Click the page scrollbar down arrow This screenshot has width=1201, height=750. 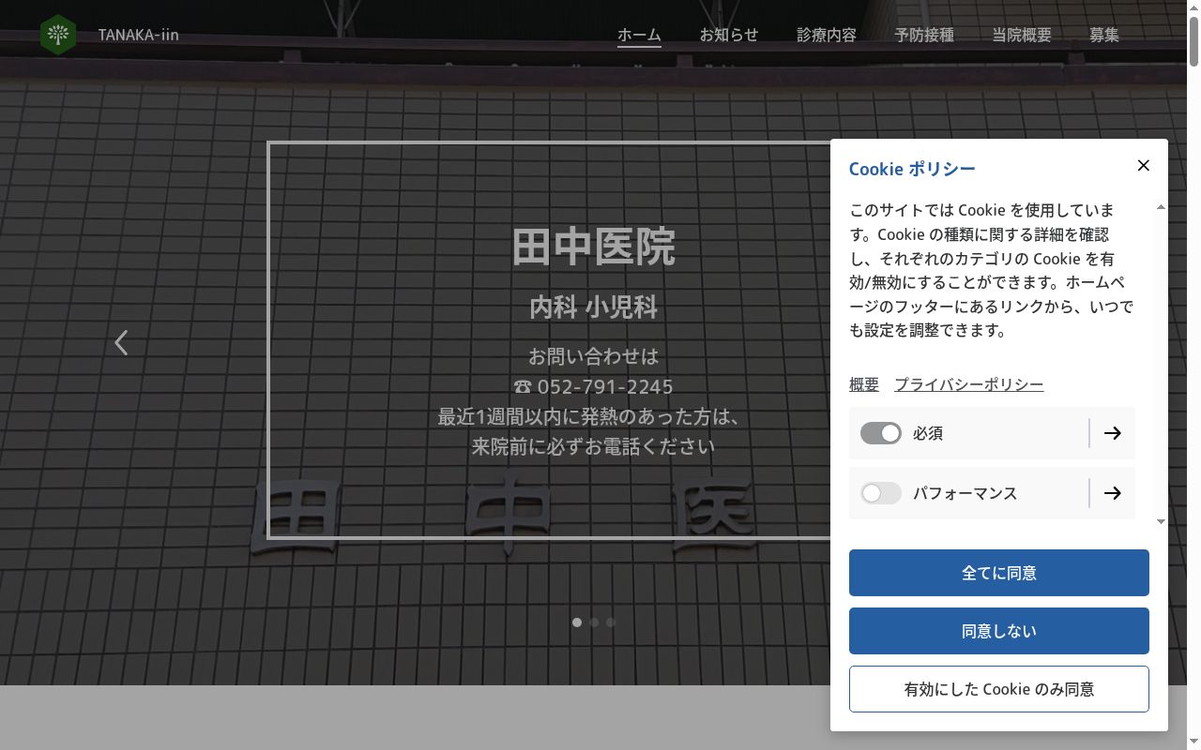coord(1193,742)
